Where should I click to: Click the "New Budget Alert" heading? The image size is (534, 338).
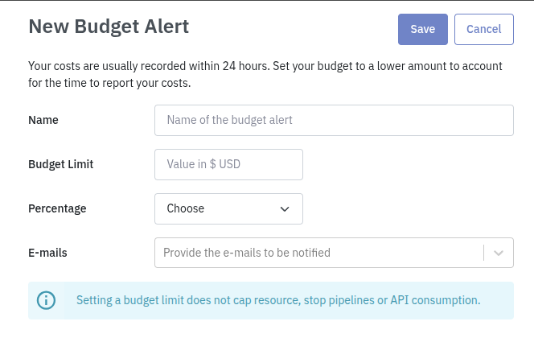(x=109, y=27)
